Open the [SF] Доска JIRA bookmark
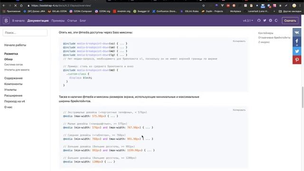 pyautogui.click(x=34, y=11)
